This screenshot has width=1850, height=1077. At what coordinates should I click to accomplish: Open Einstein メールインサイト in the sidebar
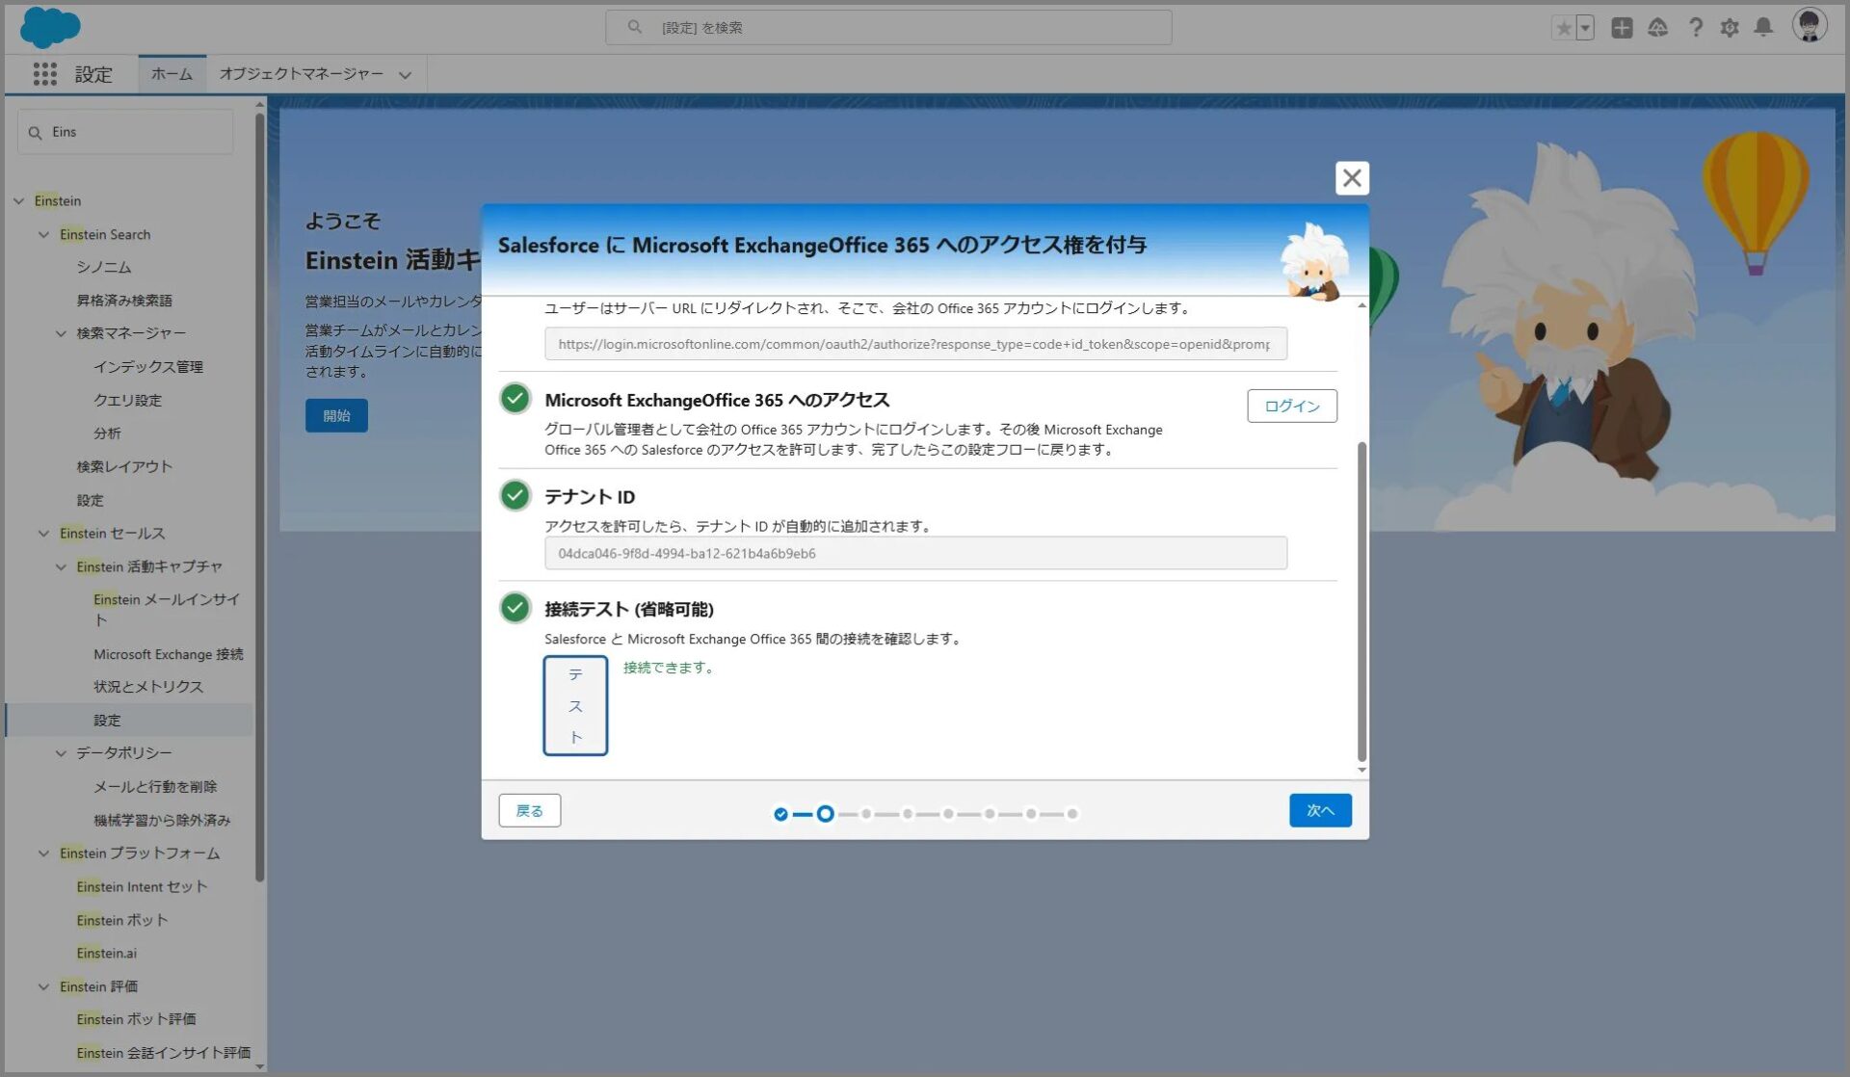[x=167, y=609]
